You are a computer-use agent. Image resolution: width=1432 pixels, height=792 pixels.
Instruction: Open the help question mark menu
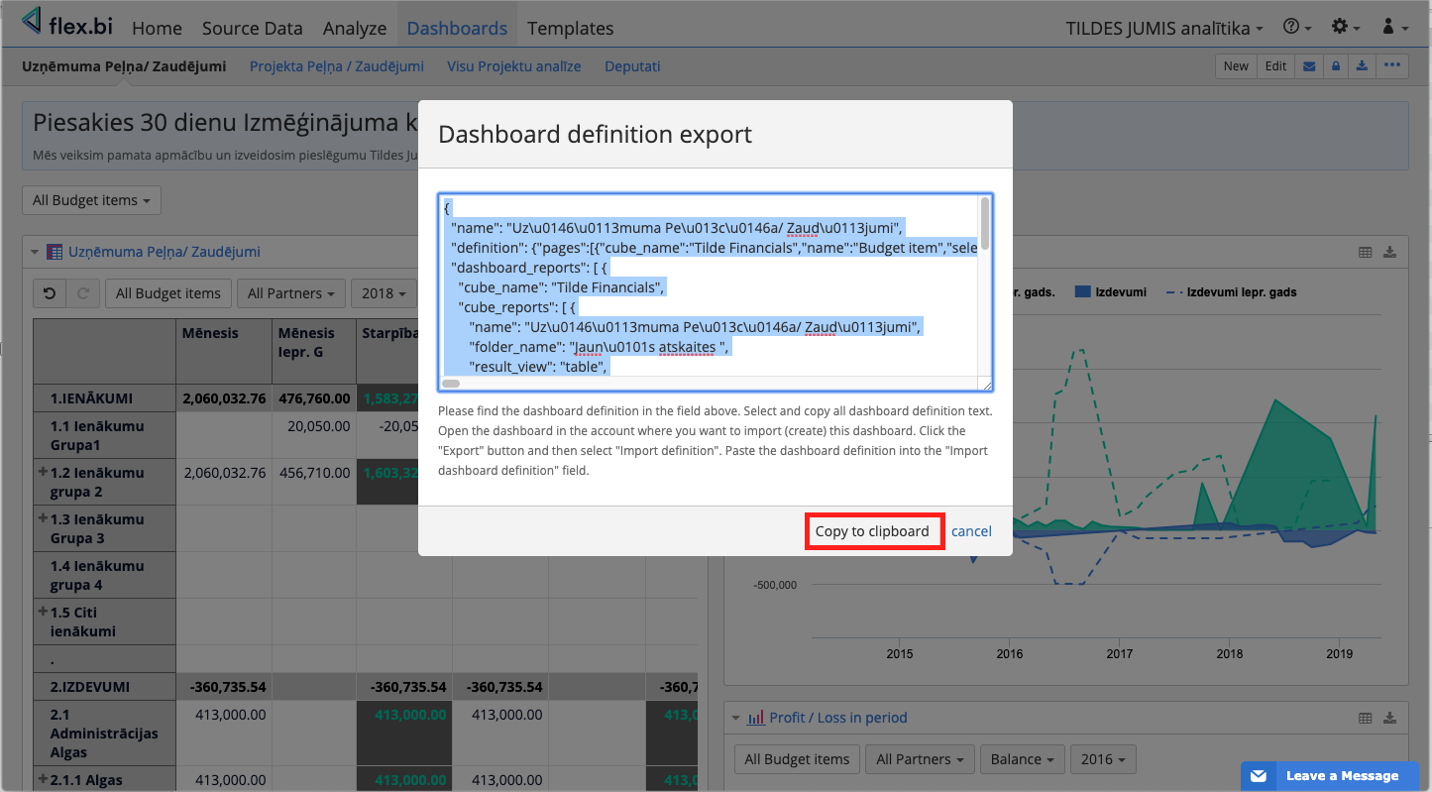(1296, 28)
